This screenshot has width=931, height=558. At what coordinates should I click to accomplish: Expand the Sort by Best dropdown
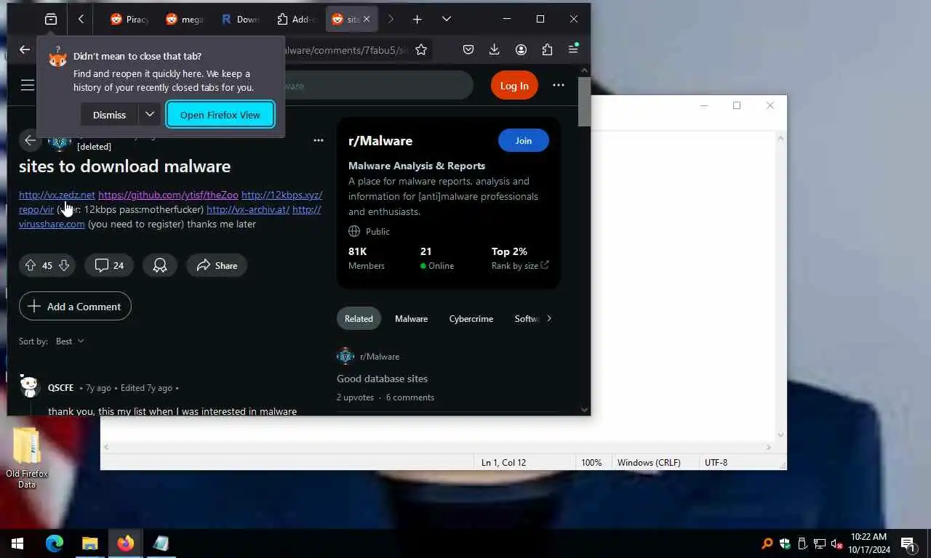pos(70,341)
